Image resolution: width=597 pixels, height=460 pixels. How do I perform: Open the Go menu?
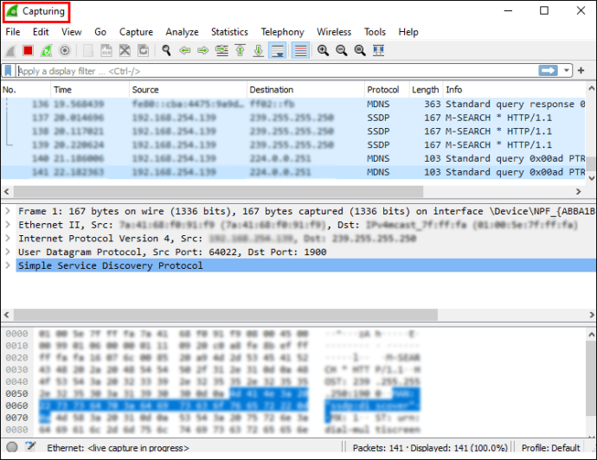100,32
